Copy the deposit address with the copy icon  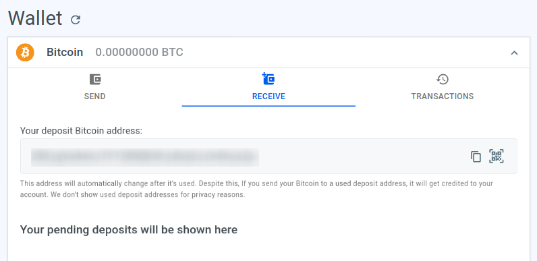pyautogui.click(x=476, y=156)
